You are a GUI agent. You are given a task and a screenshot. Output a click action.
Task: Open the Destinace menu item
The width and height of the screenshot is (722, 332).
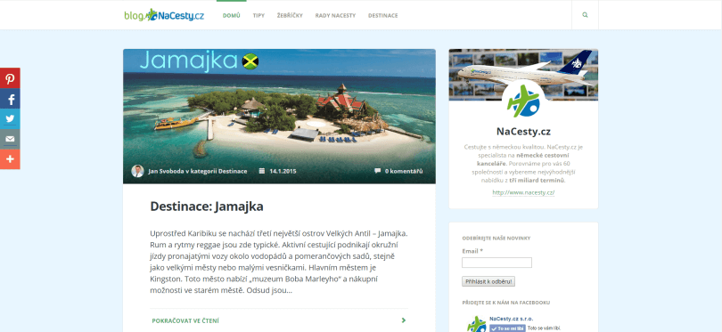[x=383, y=16]
